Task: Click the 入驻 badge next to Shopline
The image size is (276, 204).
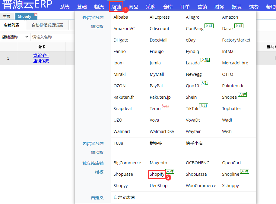Action: pos(245,171)
